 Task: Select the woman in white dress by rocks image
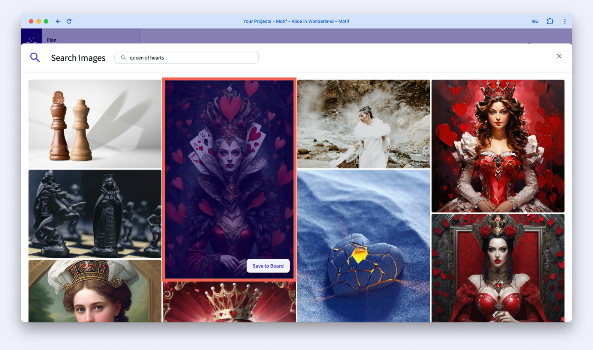(x=364, y=124)
